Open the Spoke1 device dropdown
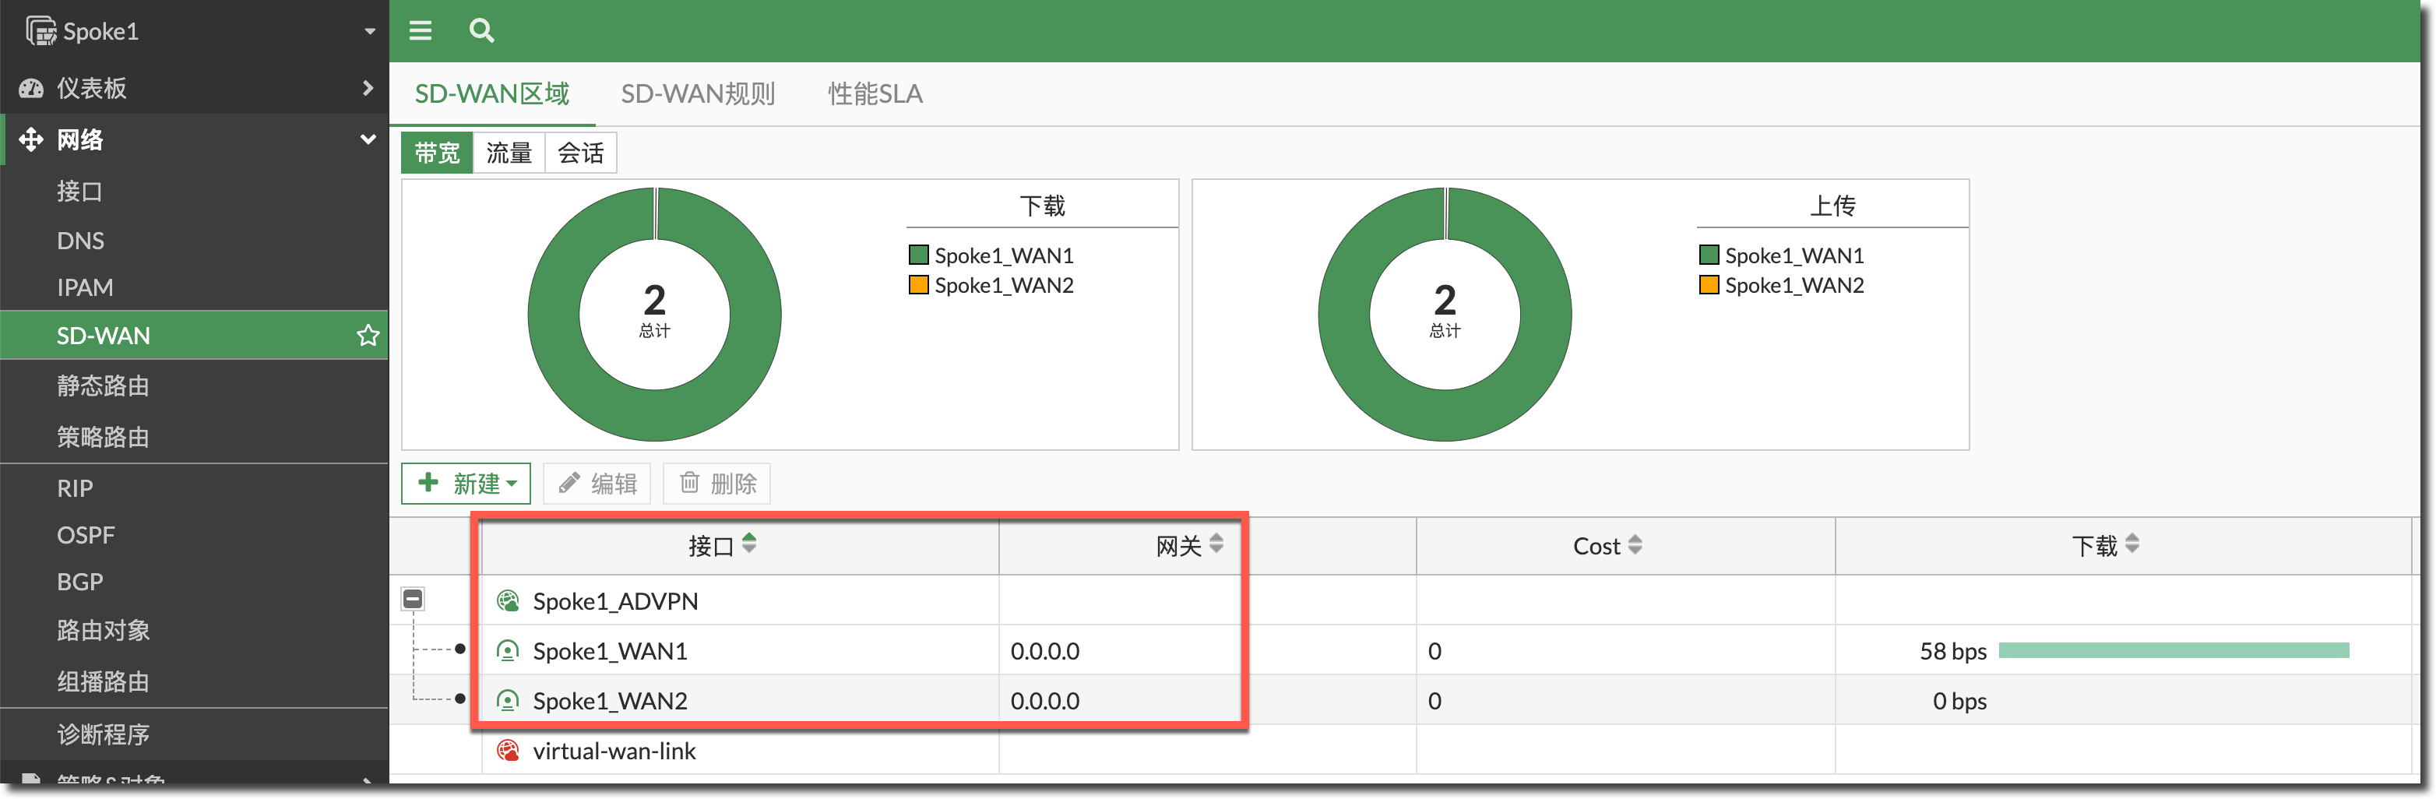The height and width of the screenshot is (799, 2436). click(x=369, y=31)
